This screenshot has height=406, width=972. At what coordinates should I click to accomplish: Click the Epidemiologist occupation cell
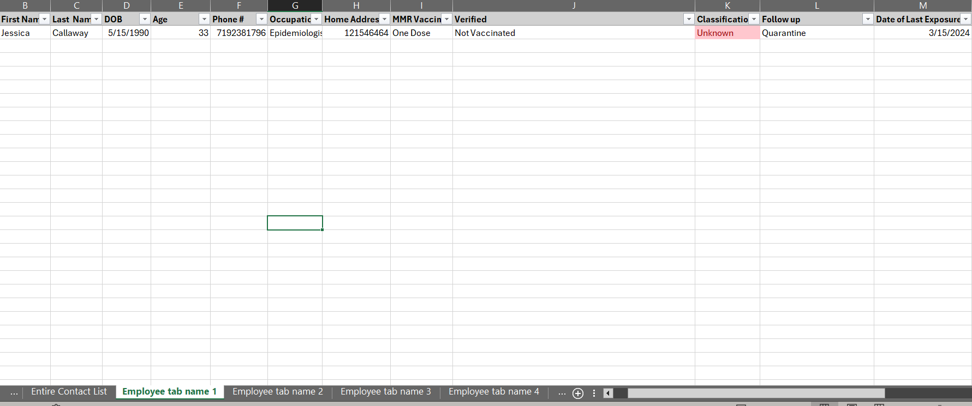click(x=295, y=33)
